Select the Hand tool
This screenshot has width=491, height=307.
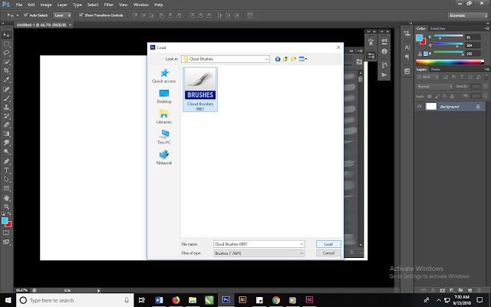[x=7, y=198]
